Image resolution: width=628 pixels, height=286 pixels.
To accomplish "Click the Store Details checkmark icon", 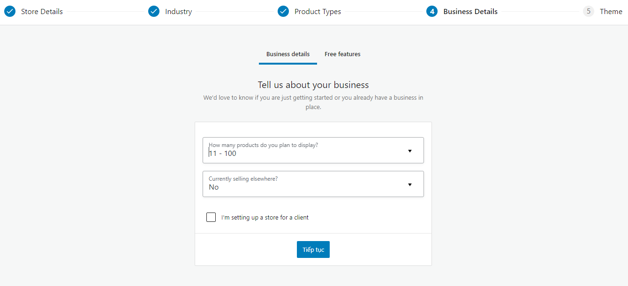I will (x=10, y=11).
